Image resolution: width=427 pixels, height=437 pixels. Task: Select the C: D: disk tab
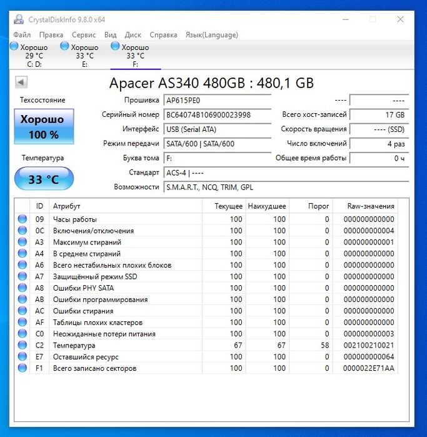pos(34,56)
